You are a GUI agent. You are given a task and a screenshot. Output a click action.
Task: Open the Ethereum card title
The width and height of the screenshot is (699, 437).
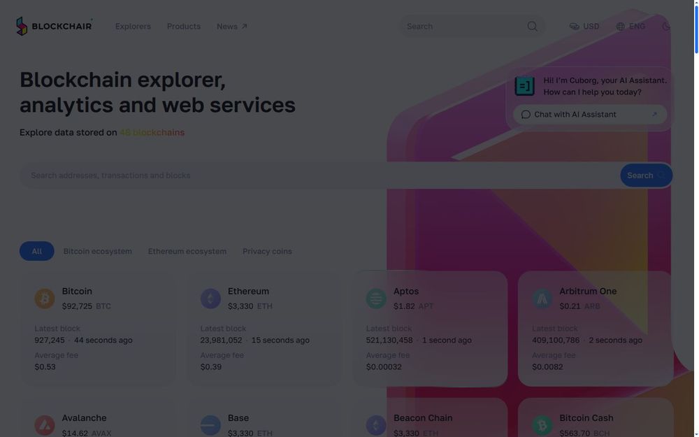coord(248,291)
